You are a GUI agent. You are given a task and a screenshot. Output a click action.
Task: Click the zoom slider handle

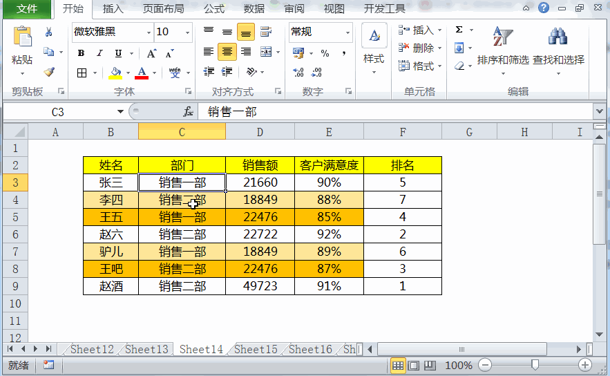tap(535, 365)
